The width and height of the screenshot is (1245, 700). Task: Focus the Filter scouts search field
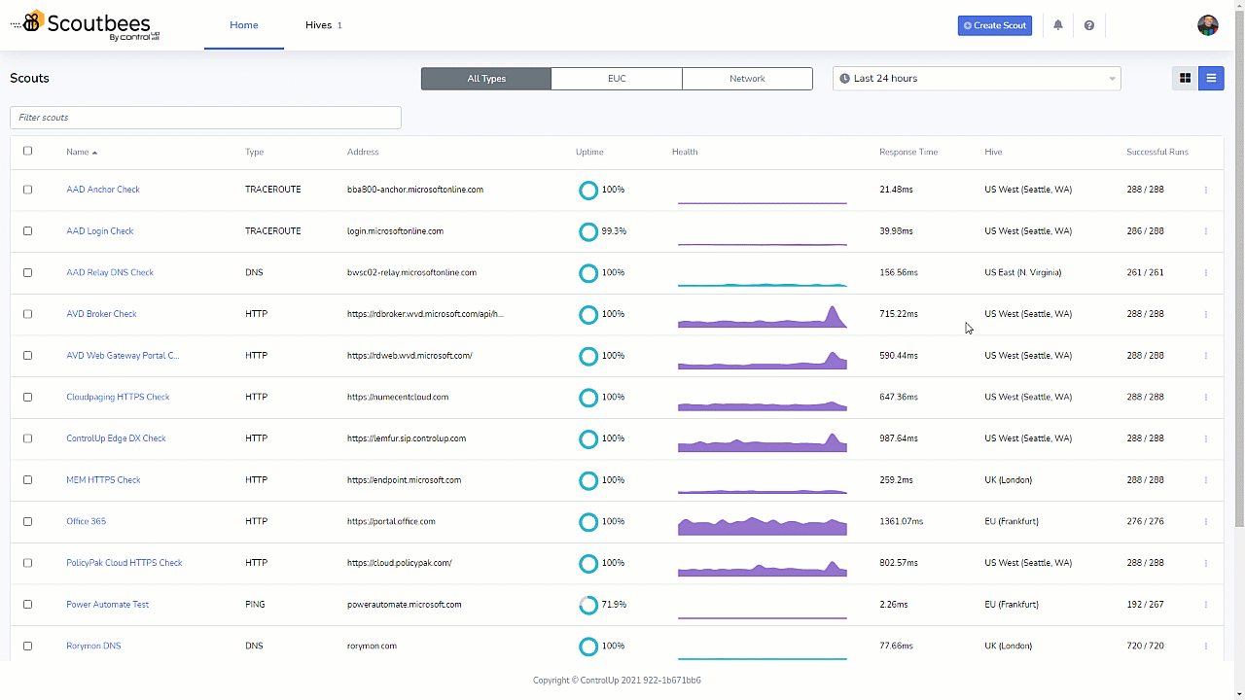tap(205, 118)
